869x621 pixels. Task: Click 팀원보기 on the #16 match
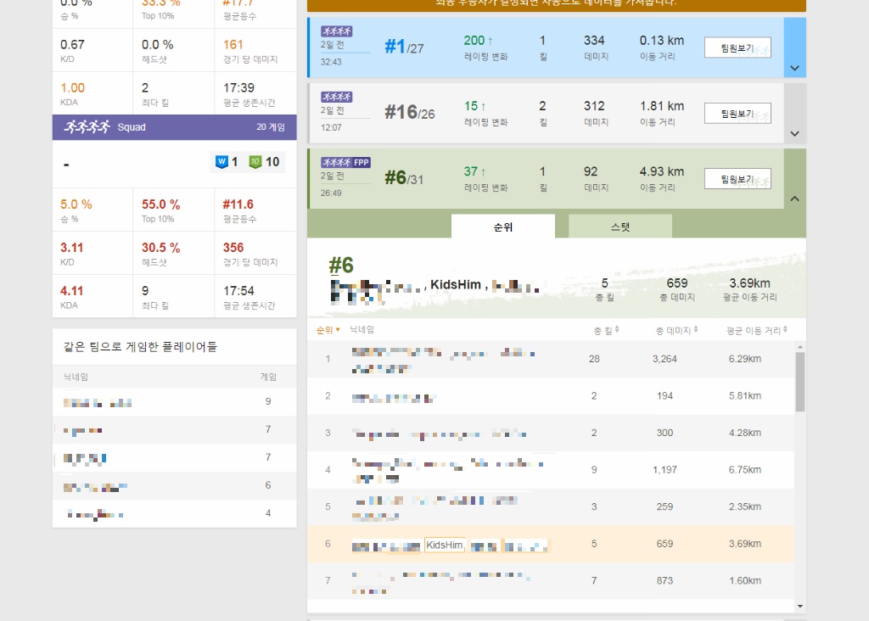[x=737, y=113]
